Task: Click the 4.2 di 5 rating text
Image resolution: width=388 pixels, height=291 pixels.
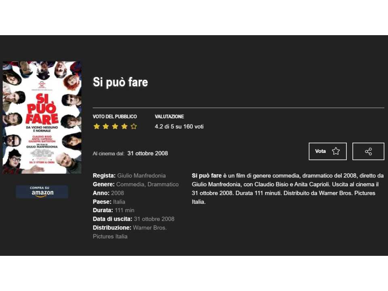Action: pyautogui.click(x=164, y=127)
